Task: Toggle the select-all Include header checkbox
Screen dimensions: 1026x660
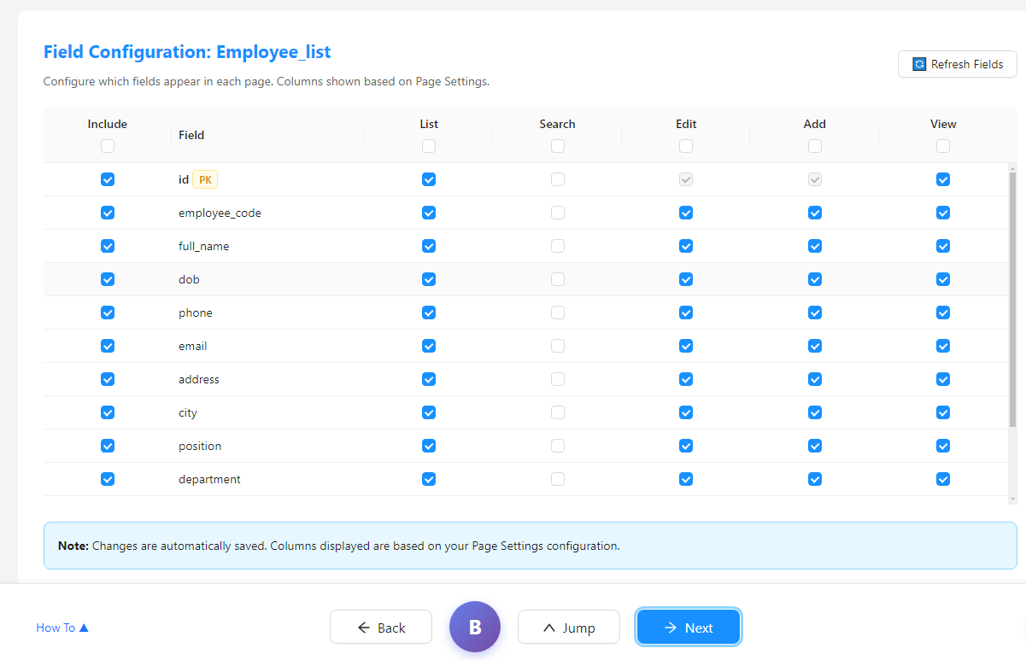Action: (108, 146)
